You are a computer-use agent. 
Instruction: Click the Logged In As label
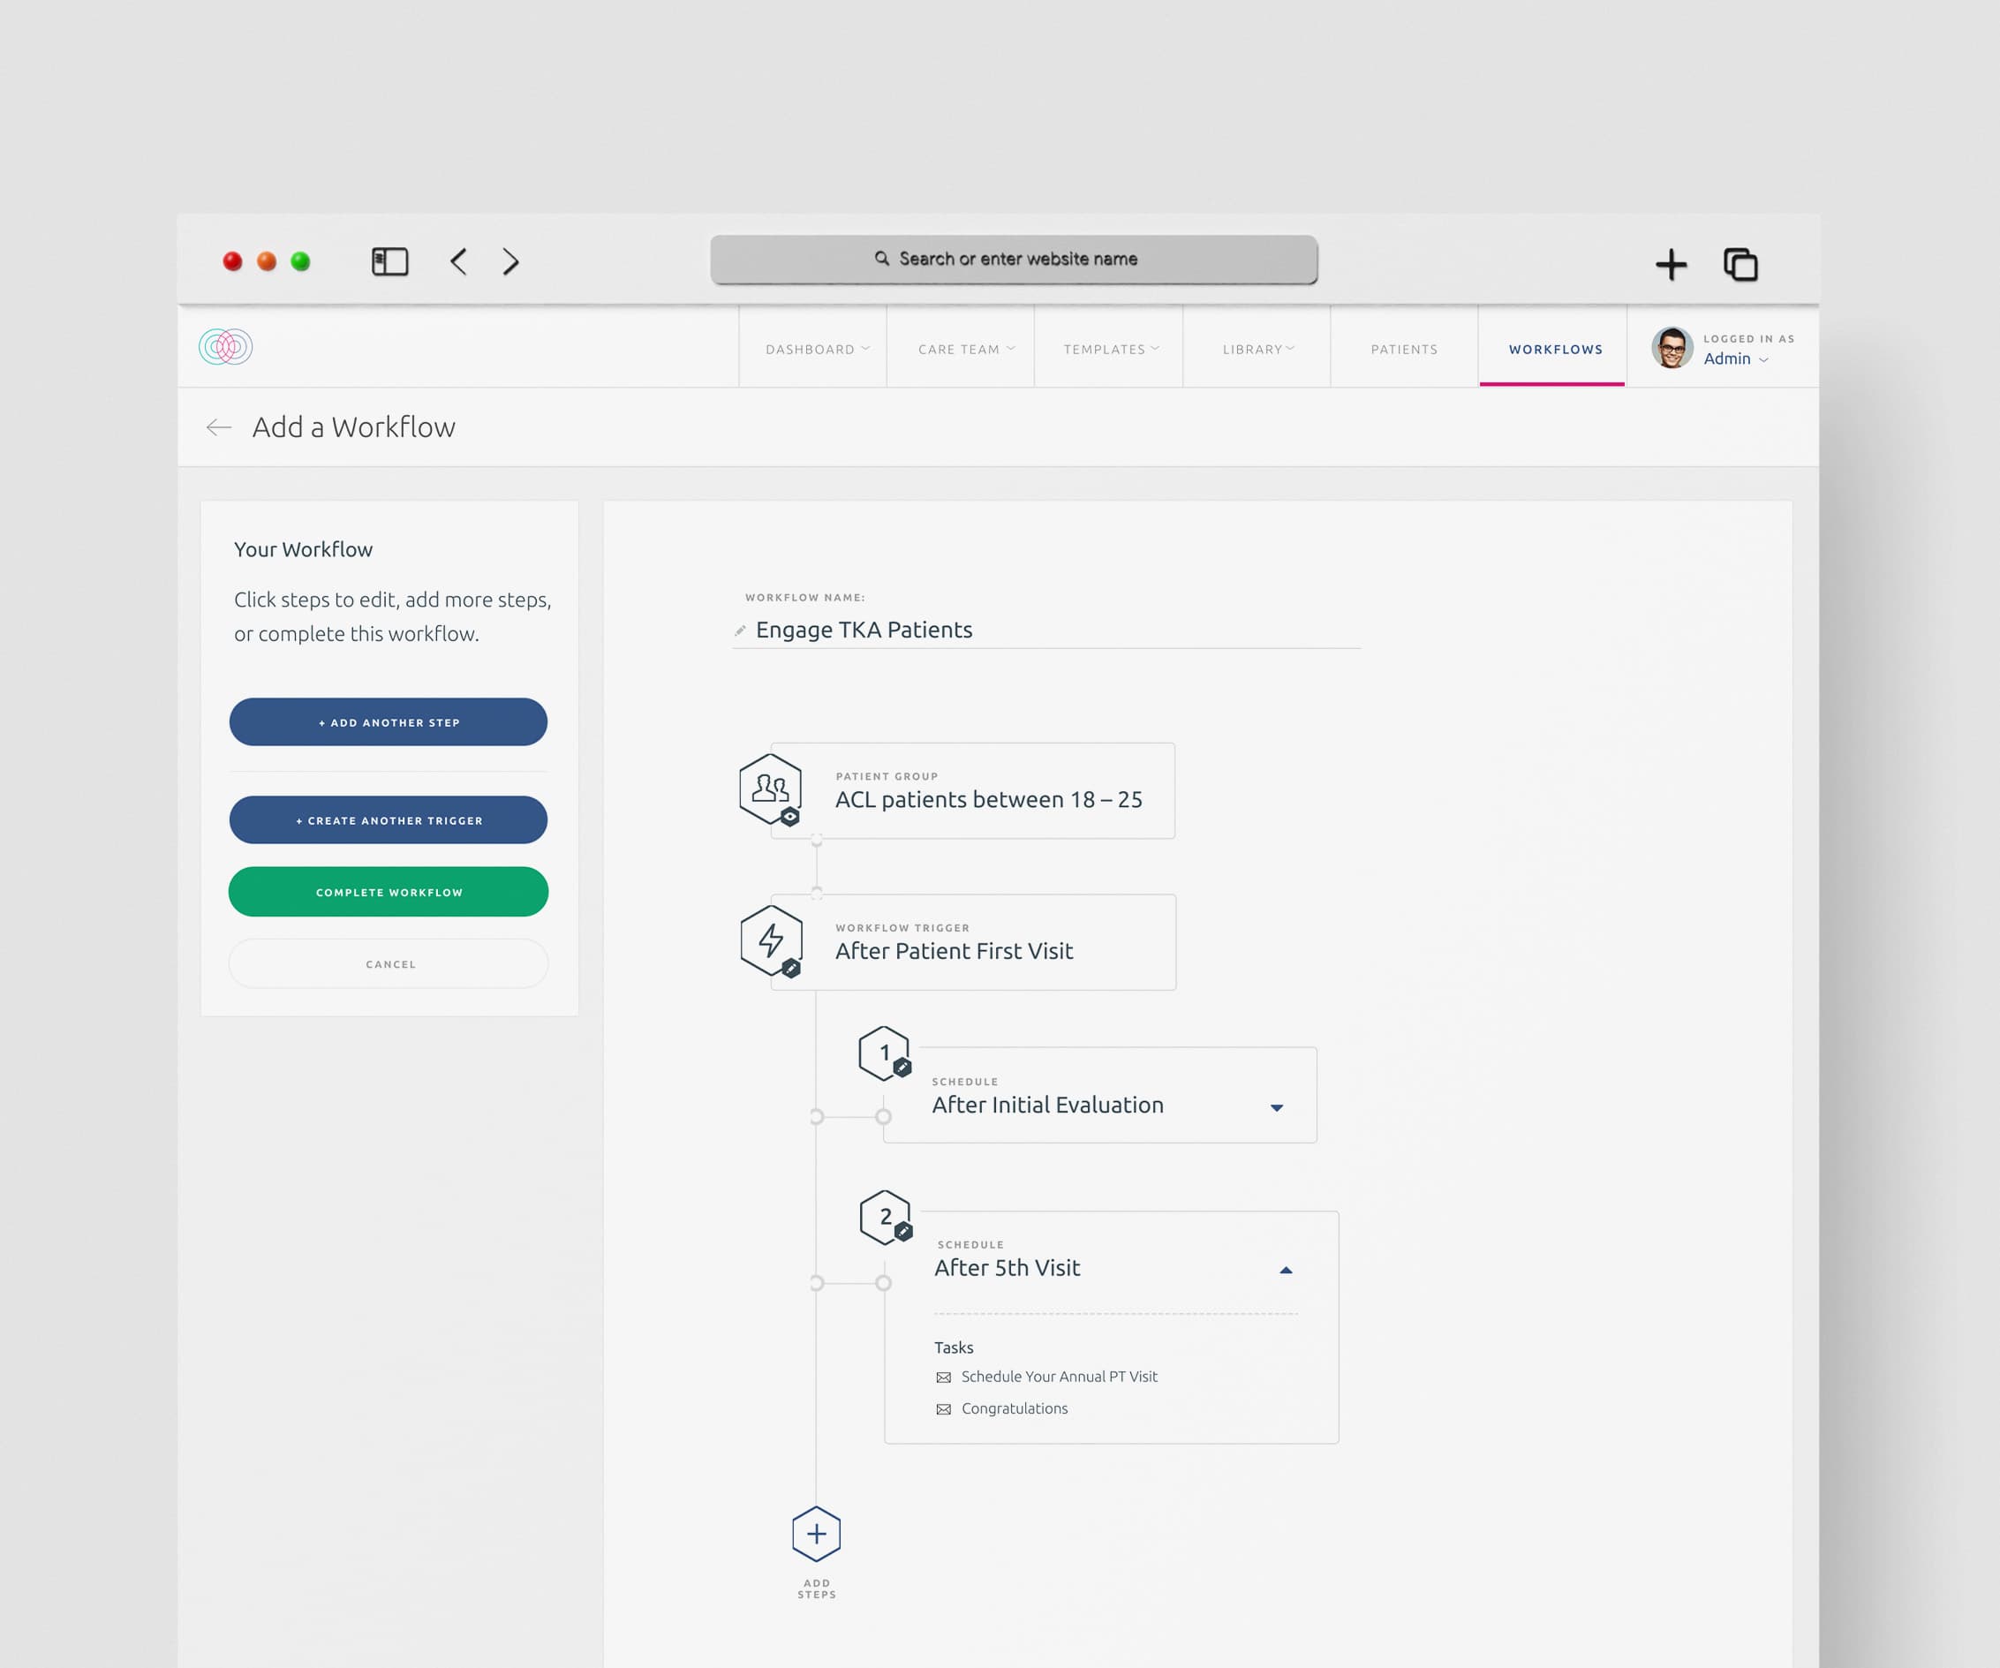(x=1748, y=339)
